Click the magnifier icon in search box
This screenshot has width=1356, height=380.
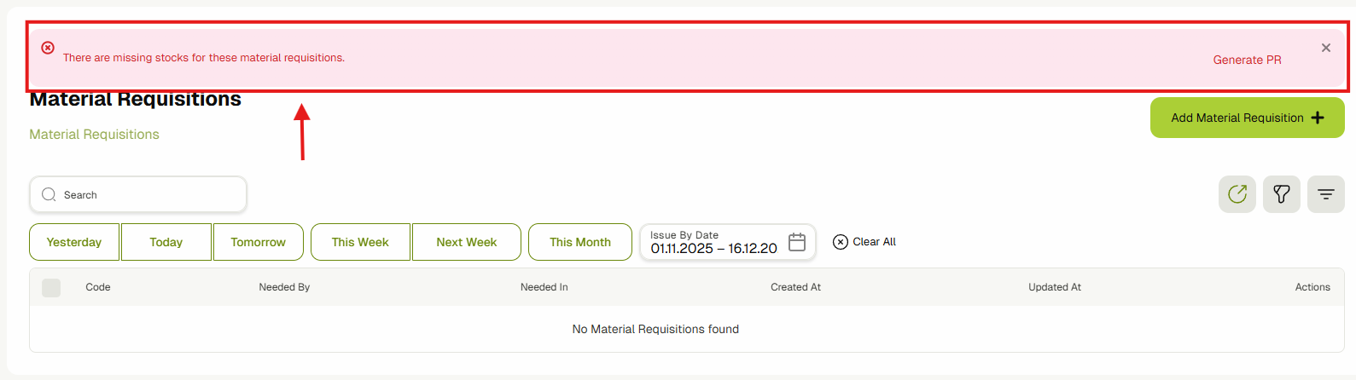49,194
